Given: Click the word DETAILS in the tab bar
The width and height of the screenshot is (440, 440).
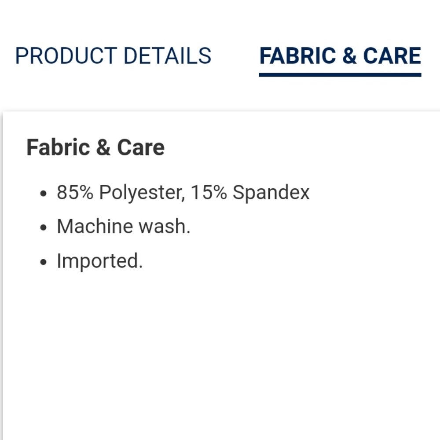Looking at the screenshot, I should [x=167, y=56].
